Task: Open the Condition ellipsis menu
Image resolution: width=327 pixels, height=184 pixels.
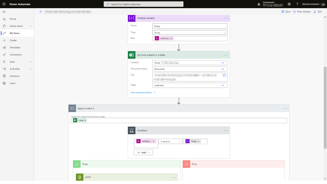Action: [226, 130]
